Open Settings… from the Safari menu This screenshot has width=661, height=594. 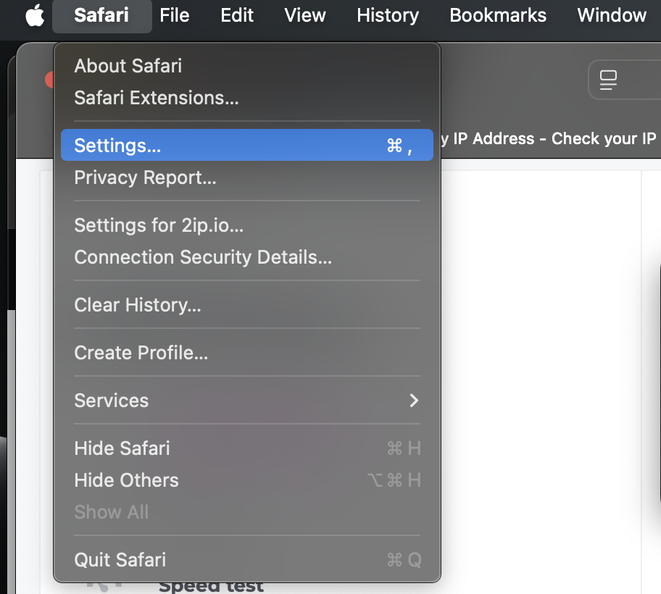pos(247,146)
